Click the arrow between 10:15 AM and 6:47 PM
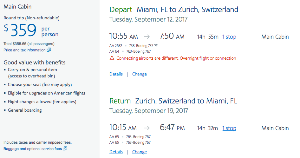The height and width of the screenshot is (158, 300). (147, 128)
